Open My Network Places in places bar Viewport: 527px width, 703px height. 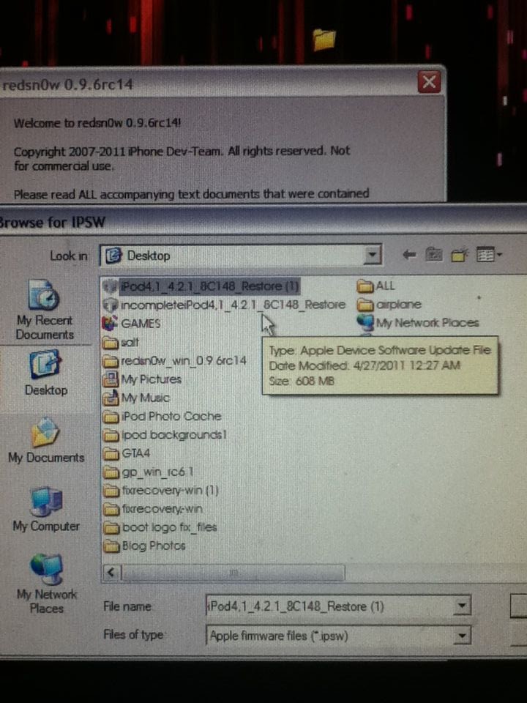tap(46, 584)
